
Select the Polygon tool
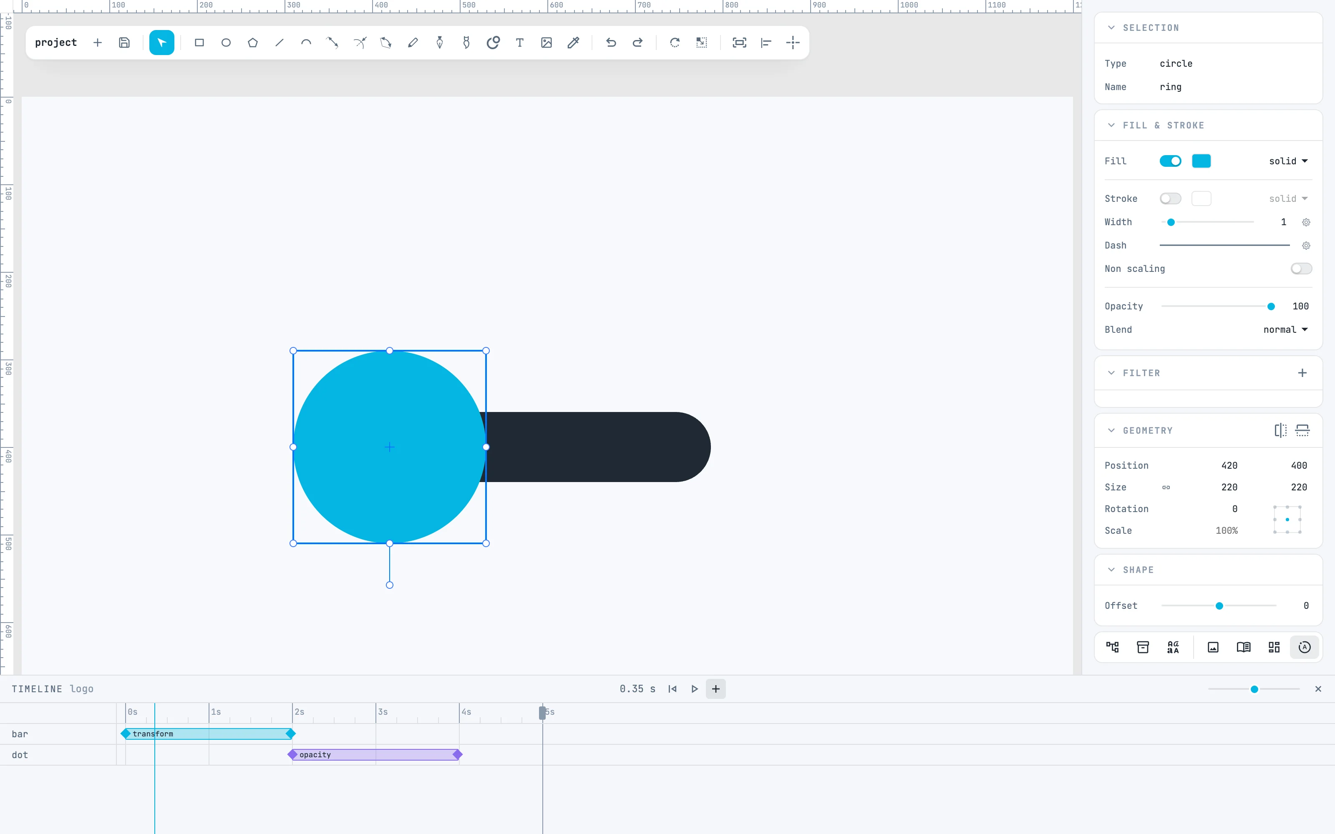pyautogui.click(x=253, y=43)
